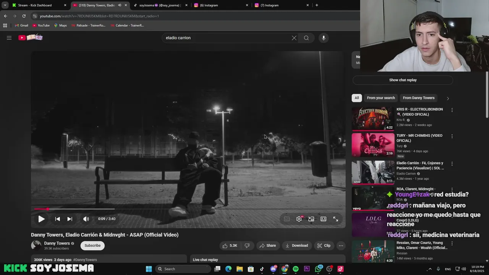Viewport: 489px width, 275px height.
Task: Run search with magnifier button
Action: [306, 38]
